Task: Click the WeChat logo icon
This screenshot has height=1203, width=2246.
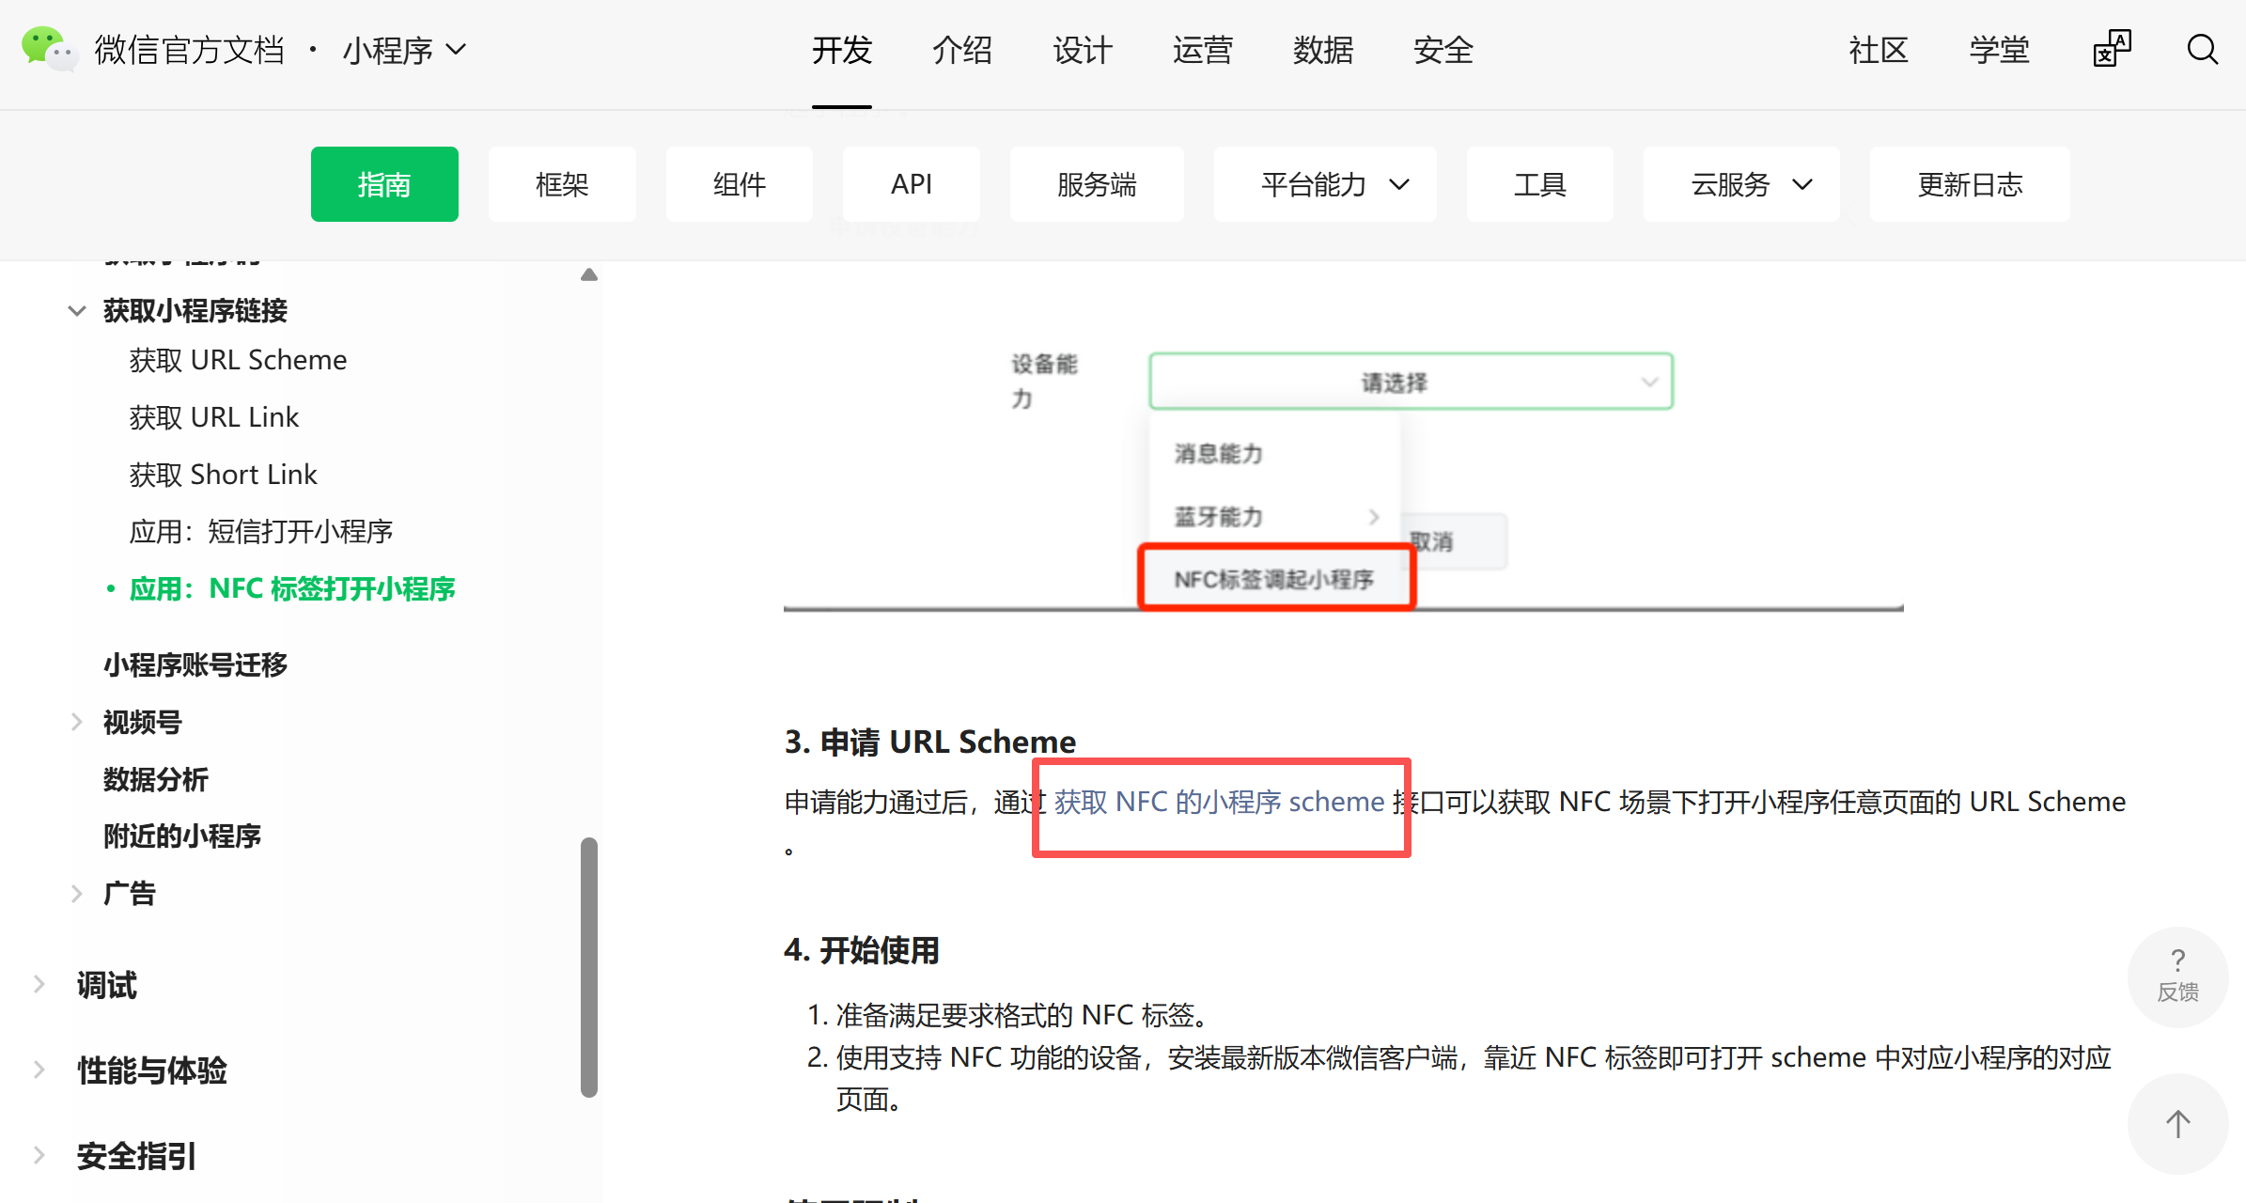Action: [47, 49]
